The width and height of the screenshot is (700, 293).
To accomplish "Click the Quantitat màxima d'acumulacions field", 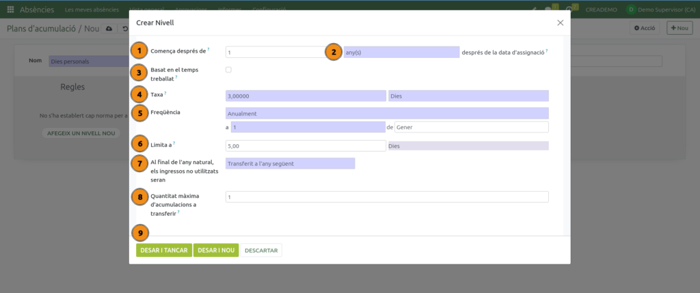I will click(386, 197).
